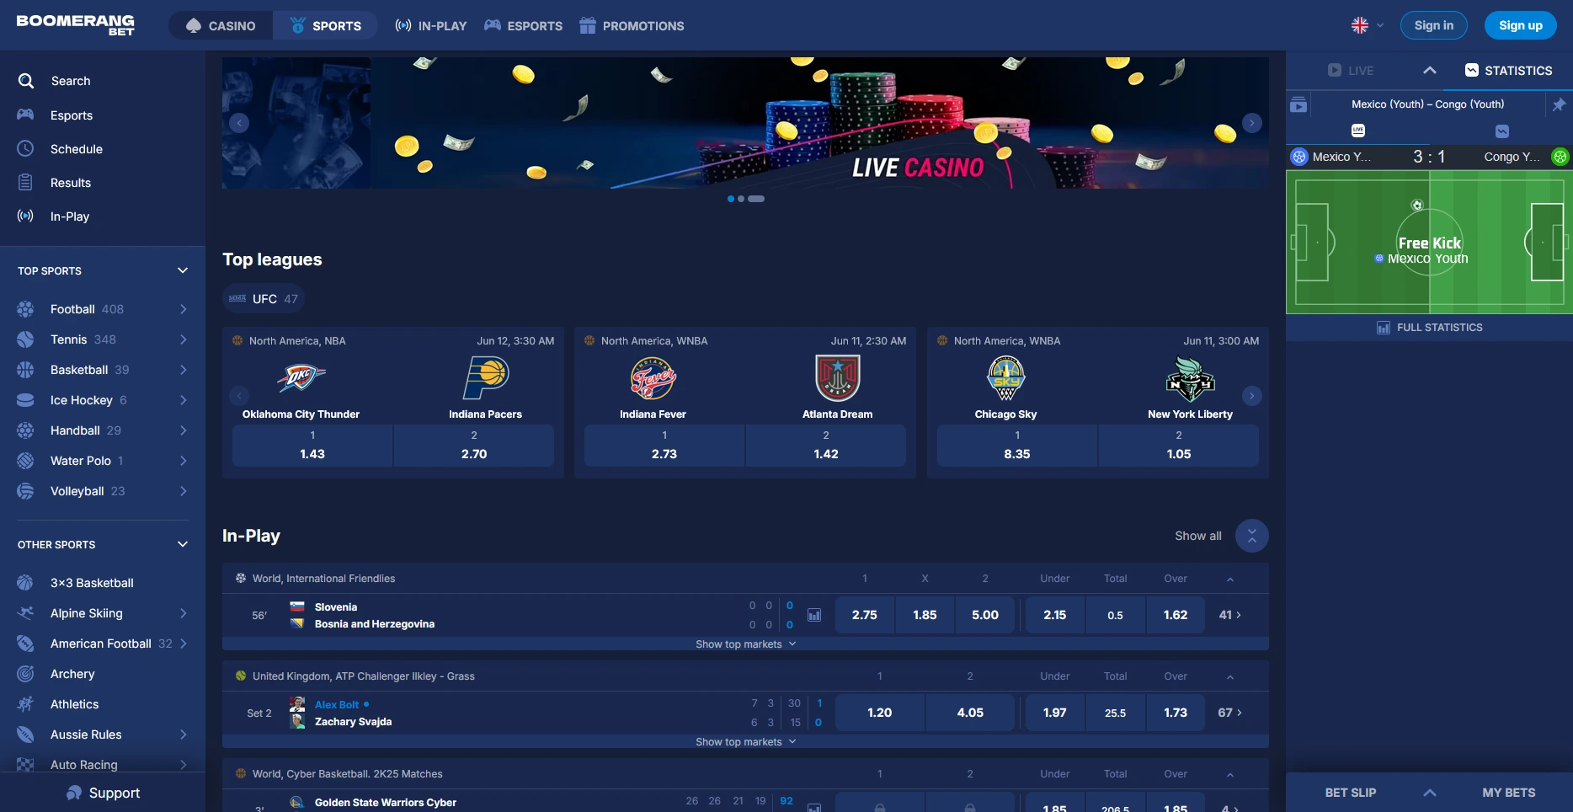Bet on Oklahoma City Thunder at 1.43

(312, 446)
